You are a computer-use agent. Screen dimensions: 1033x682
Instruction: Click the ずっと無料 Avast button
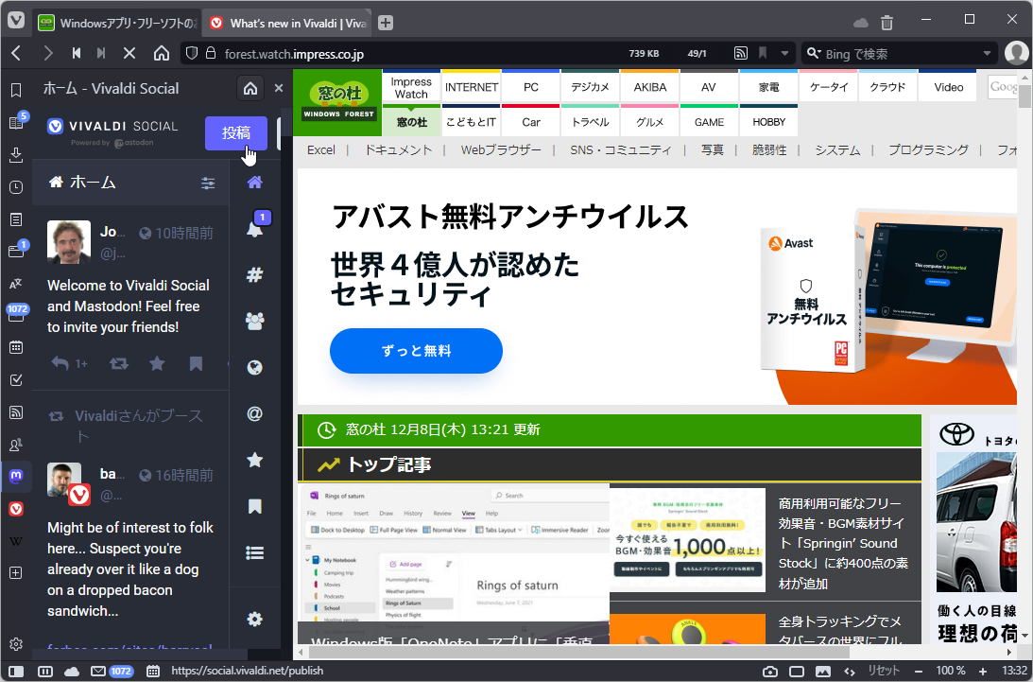tap(416, 351)
